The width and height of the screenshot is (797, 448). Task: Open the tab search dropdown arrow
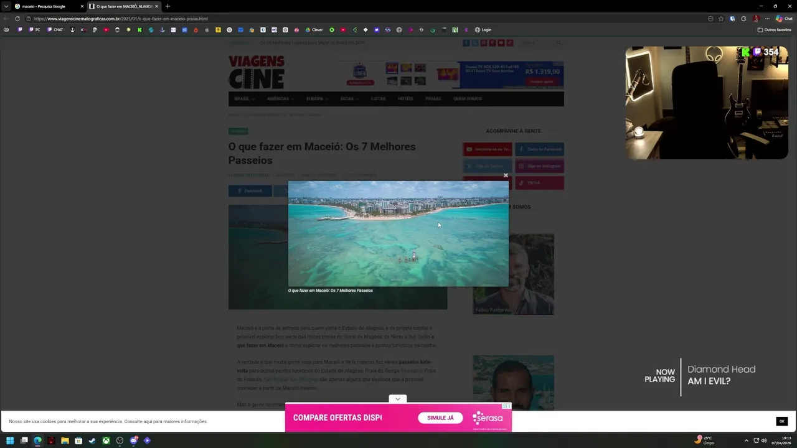pos(6,6)
